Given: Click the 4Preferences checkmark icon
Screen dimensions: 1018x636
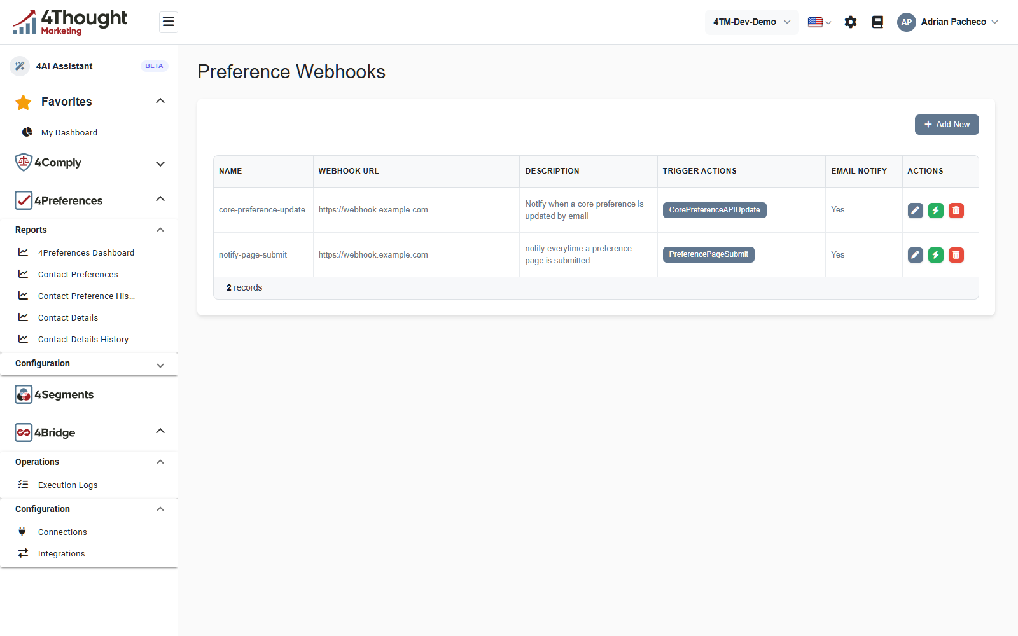Looking at the screenshot, I should coord(24,200).
